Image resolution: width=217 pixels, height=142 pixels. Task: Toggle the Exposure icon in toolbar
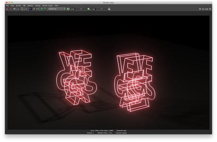tap(68, 9)
